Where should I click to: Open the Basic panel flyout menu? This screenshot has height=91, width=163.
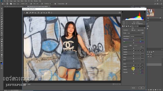point(145,28)
